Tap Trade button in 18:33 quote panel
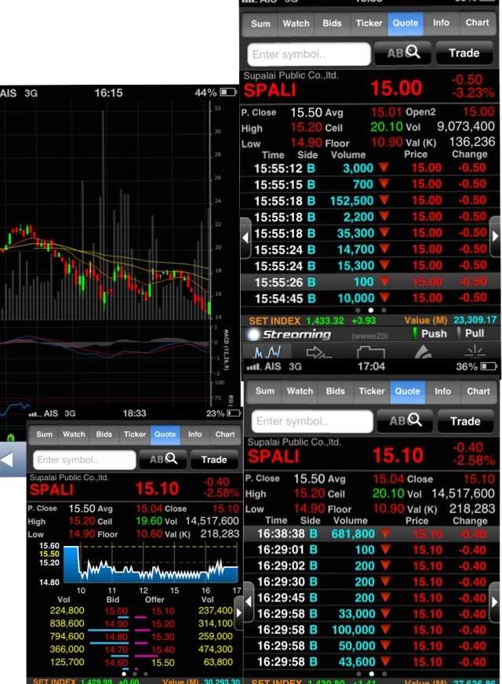Image resolution: width=502 pixels, height=684 pixels. tap(213, 460)
